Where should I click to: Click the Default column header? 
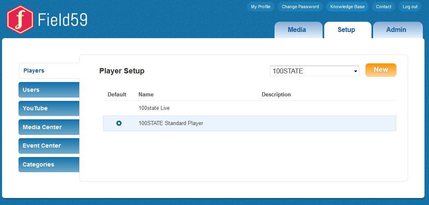(117, 95)
